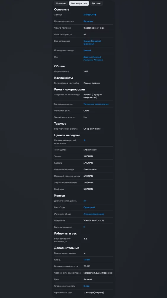Open the Гравийный bike type link
The height and width of the screenshot is (298, 167).
pos(89,44)
